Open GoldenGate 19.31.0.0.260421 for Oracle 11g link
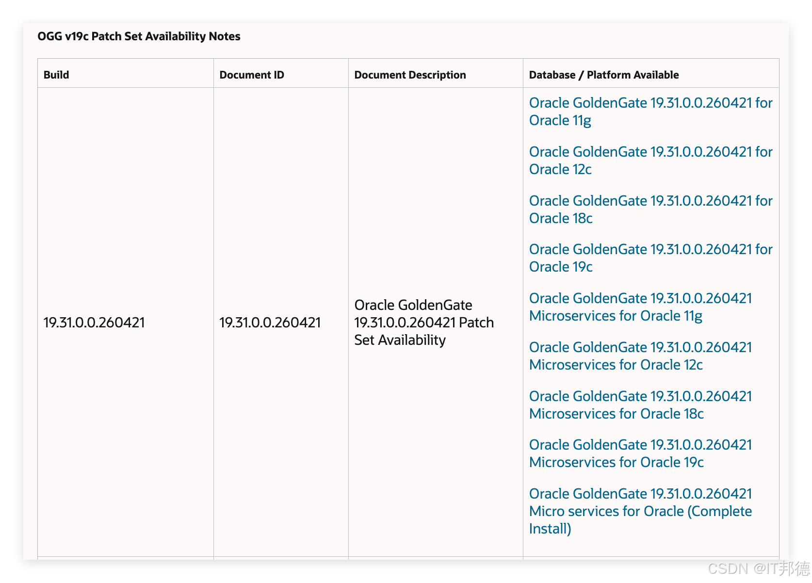The image size is (812, 583). click(650, 112)
